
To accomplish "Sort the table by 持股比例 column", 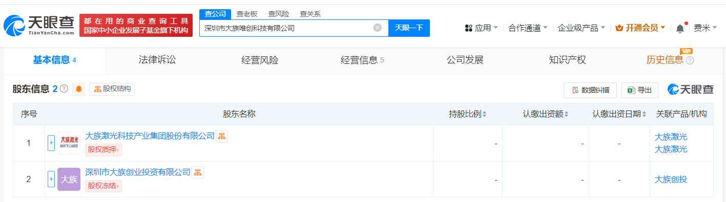I will click(x=468, y=114).
